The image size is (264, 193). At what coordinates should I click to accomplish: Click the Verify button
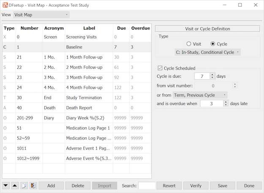[196, 185]
